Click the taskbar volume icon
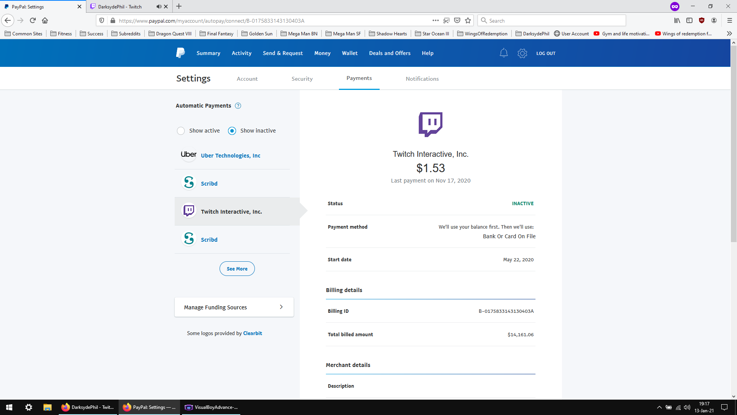The height and width of the screenshot is (415, 737). (687, 407)
